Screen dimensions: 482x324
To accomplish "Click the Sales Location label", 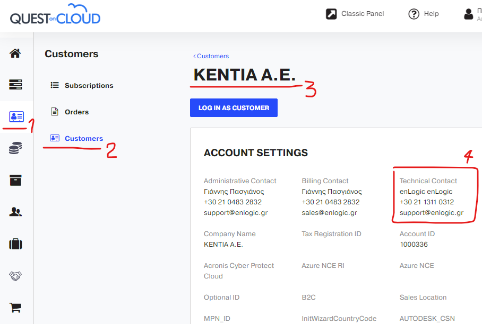I will (423, 298).
